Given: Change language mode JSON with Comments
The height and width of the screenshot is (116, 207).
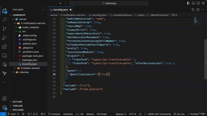Looking at the screenshot, I should click(158, 114).
